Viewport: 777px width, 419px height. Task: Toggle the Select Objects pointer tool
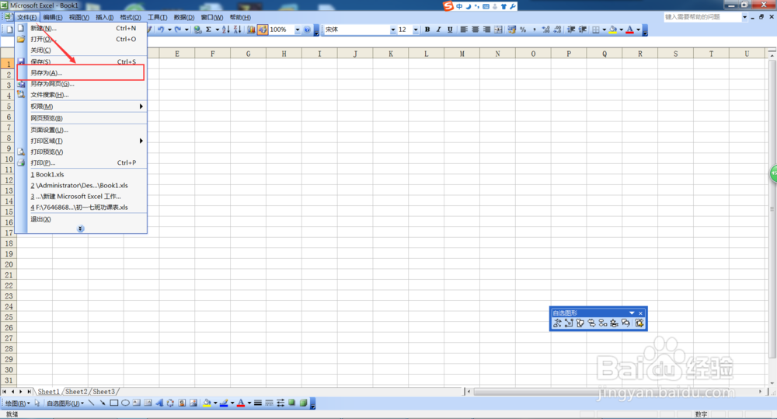[37, 403]
